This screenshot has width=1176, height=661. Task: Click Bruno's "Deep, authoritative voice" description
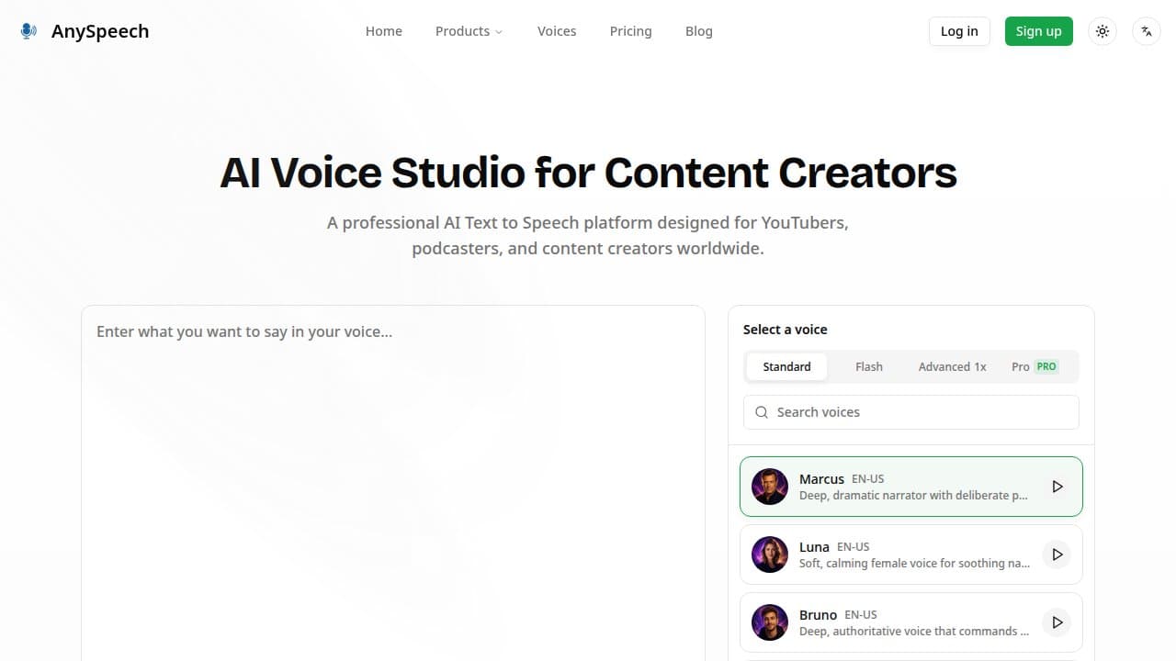coord(914,632)
